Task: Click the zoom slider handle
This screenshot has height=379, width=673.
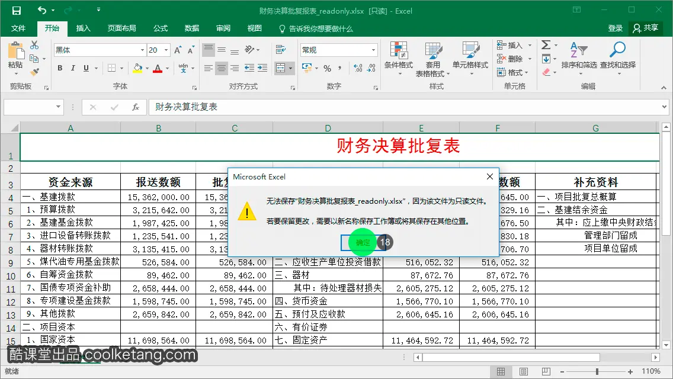Action: [x=597, y=371]
